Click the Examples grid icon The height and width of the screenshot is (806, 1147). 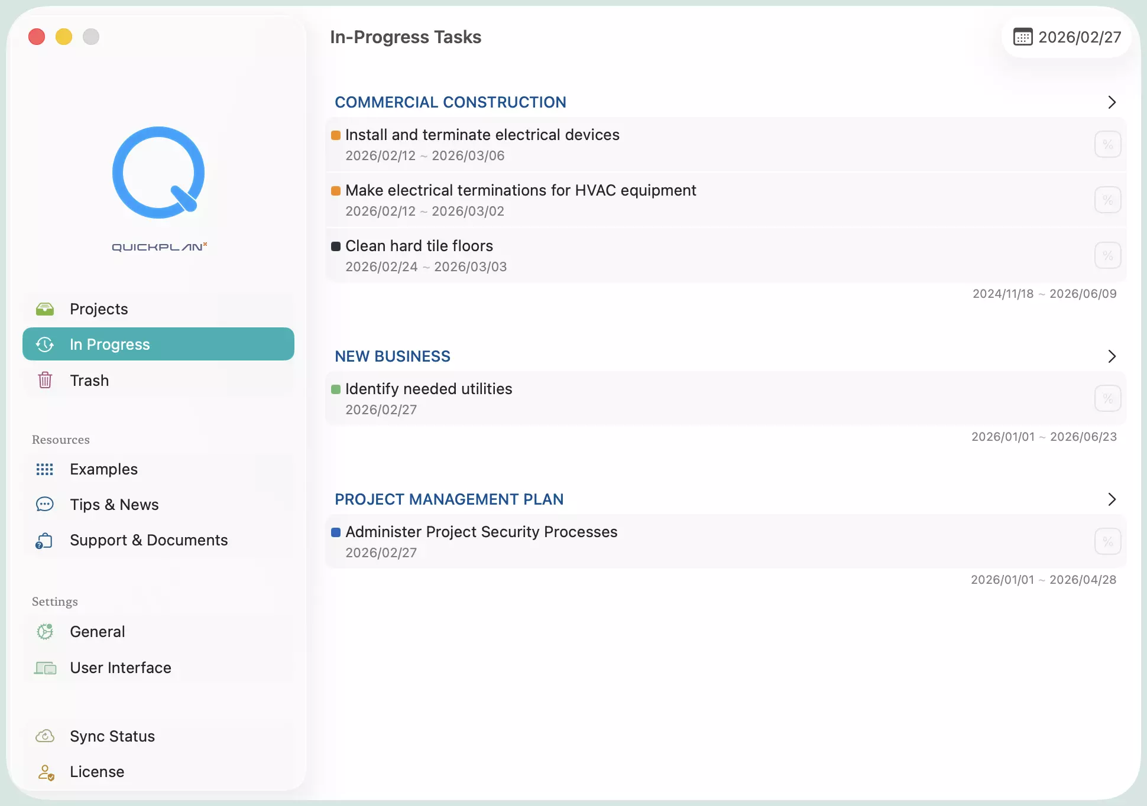point(44,469)
